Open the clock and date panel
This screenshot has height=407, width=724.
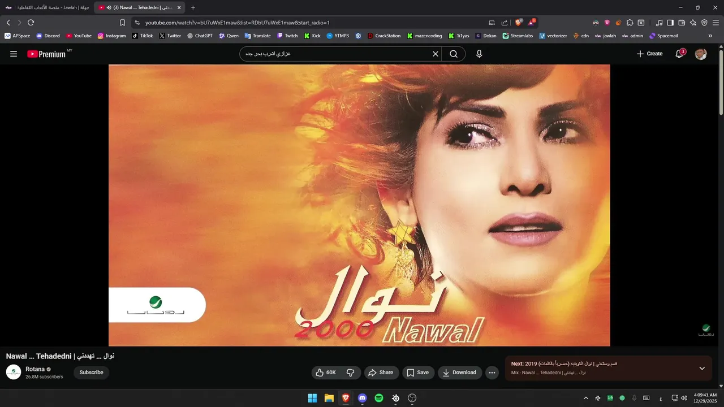point(705,398)
